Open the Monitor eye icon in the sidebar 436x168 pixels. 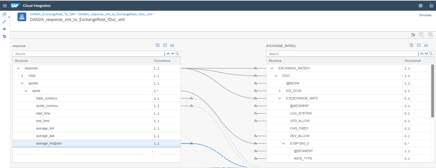click(4, 29)
